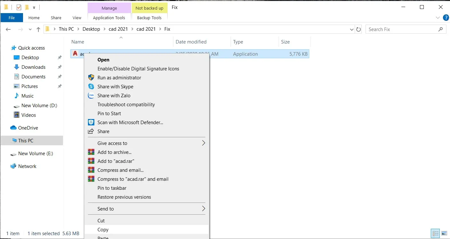Navigate to This PC via the breadcrumb
The height and width of the screenshot is (239, 450).
(66, 29)
